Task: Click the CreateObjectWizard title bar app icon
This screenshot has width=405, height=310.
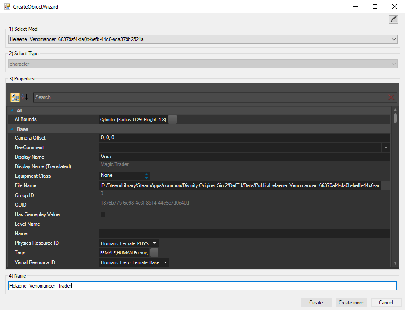Action: 7,7
